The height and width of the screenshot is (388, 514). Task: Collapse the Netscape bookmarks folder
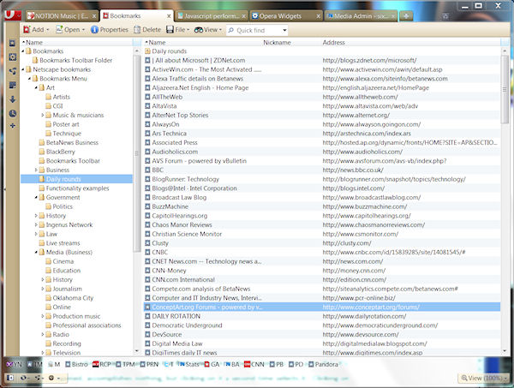click(x=22, y=69)
